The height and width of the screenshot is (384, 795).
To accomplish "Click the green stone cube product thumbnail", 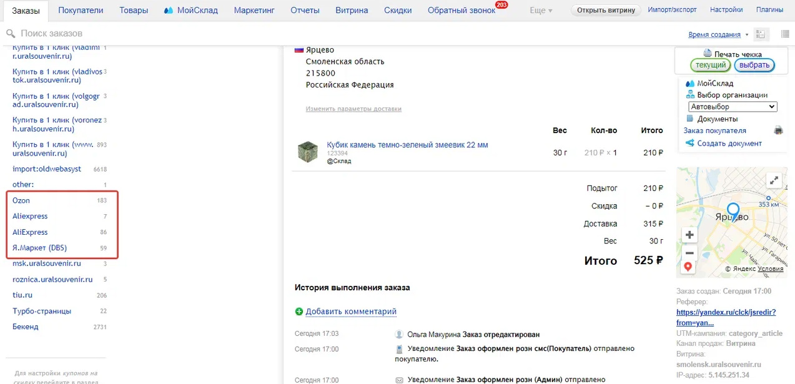I will (307, 152).
